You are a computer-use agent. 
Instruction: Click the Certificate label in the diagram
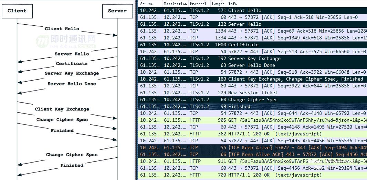(x=72, y=63)
